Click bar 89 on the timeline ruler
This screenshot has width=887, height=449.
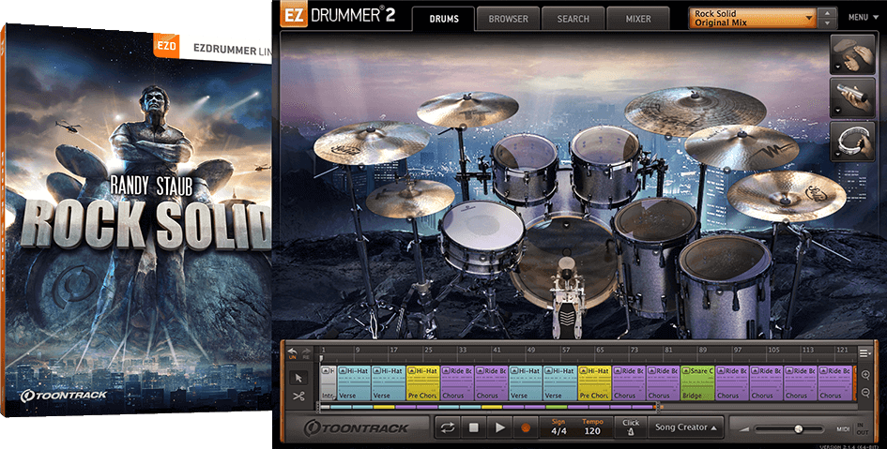703,351
